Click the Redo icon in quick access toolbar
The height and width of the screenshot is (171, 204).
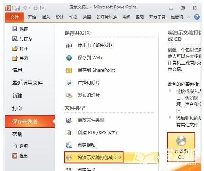(x=36, y=8)
